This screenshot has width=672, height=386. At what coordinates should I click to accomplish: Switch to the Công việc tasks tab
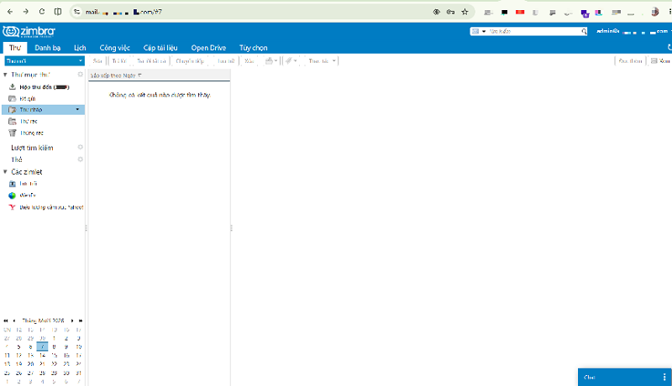[115, 48]
